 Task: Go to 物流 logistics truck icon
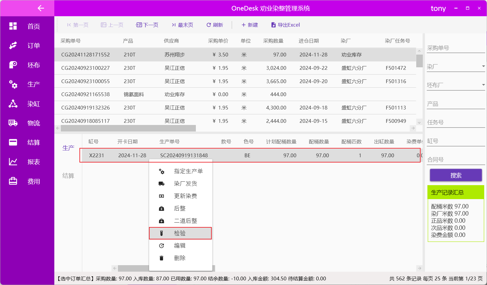13,123
